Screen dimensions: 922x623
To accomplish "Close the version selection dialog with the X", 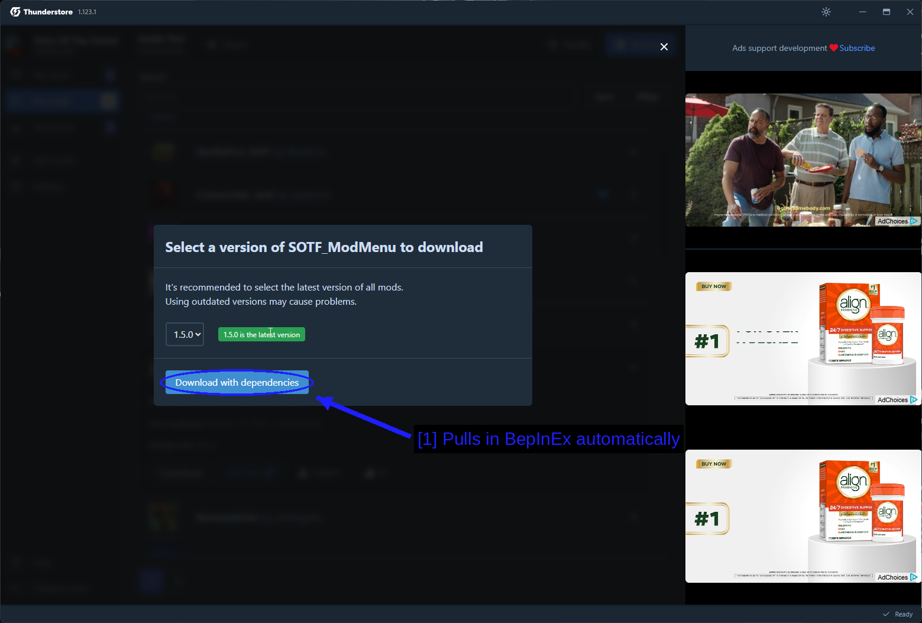I will pos(664,47).
